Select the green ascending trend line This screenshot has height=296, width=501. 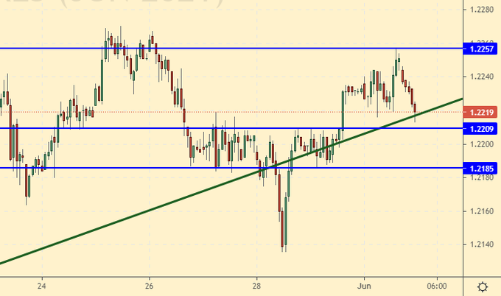click(x=147, y=212)
